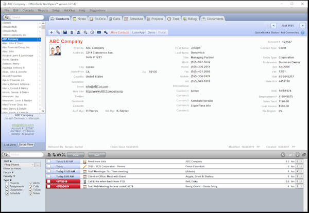Screen dimensions: 309x213
Task: Check the box for Need more data item
Action: [49, 162]
